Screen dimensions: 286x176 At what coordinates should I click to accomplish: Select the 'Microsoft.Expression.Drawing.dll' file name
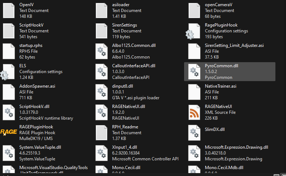point(236,147)
